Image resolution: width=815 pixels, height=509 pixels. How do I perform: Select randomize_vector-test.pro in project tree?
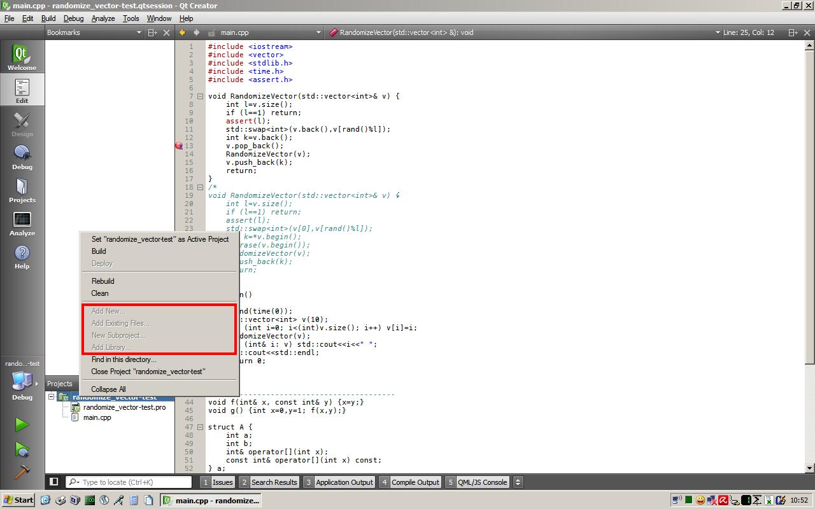(124, 407)
